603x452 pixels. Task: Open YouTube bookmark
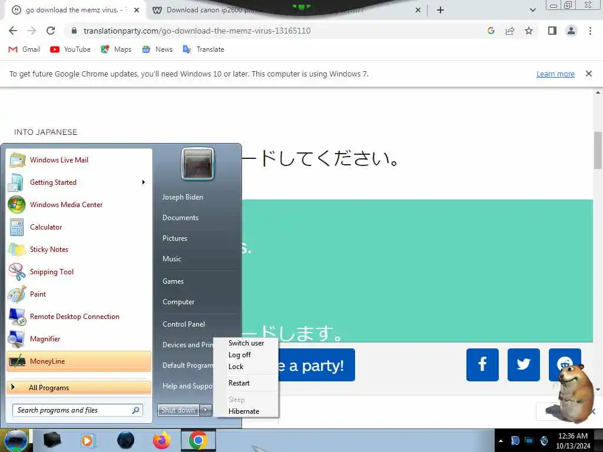point(71,49)
